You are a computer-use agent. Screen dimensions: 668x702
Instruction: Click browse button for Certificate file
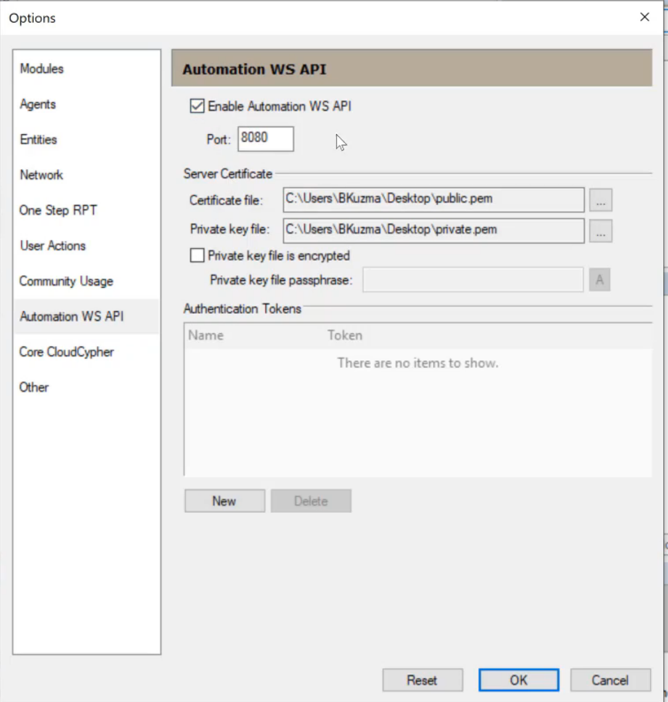[x=600, y=200]
